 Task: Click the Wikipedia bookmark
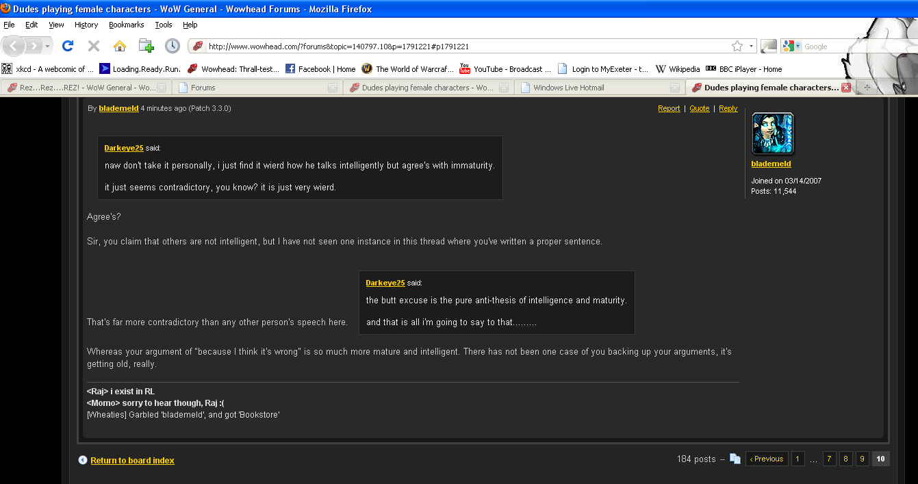click(678, 68)
